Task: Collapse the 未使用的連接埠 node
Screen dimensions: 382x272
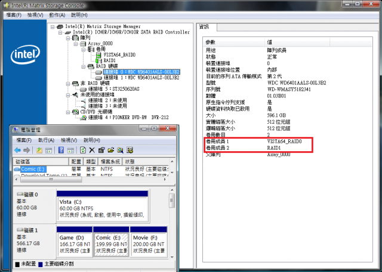Action: pos(68,95)
